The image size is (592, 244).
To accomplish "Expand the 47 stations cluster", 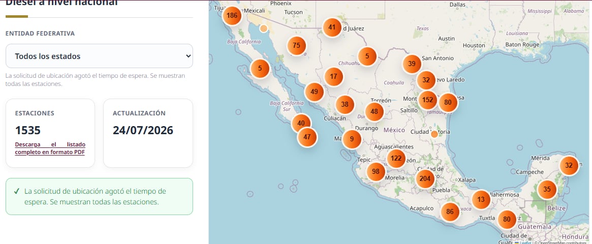I will pos(307,137).
